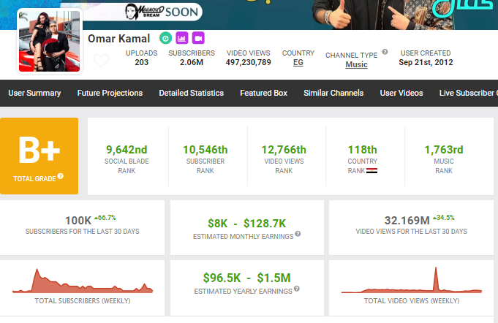Favorite the channel with the heart icon
The height and width of the screenshot is (323, 498).
[102, 61]
